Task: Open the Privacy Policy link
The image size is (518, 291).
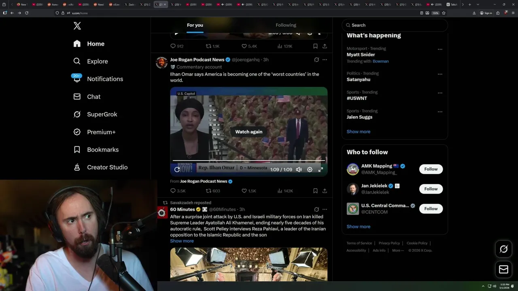Action: click(x=389, y=243)
